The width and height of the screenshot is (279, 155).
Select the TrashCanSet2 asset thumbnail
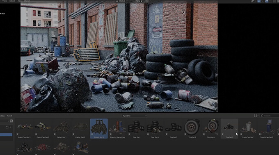267,129
